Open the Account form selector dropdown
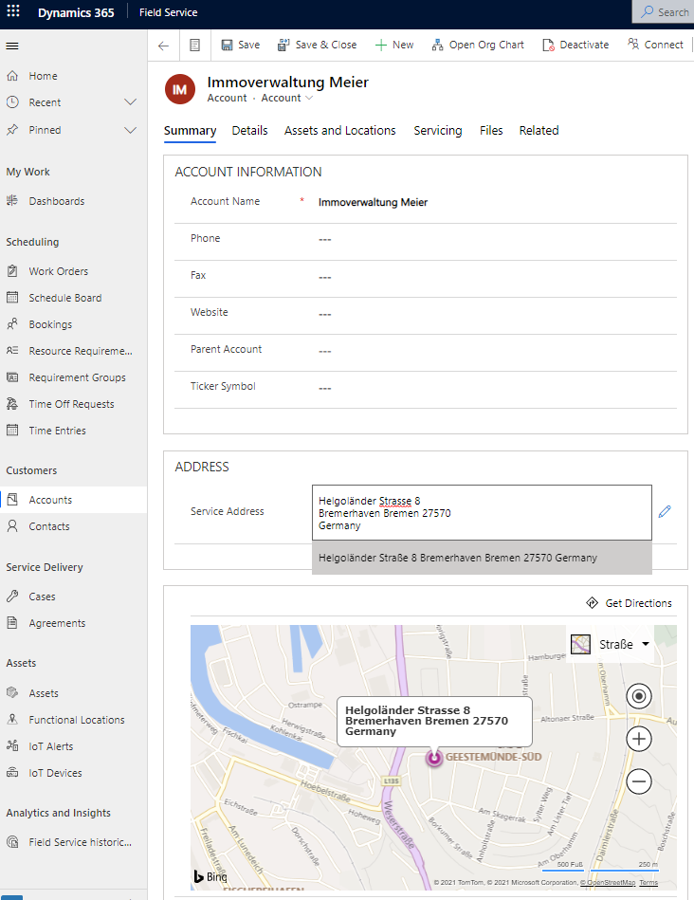Viewport: 694px width, 900px height. (288, 99)
